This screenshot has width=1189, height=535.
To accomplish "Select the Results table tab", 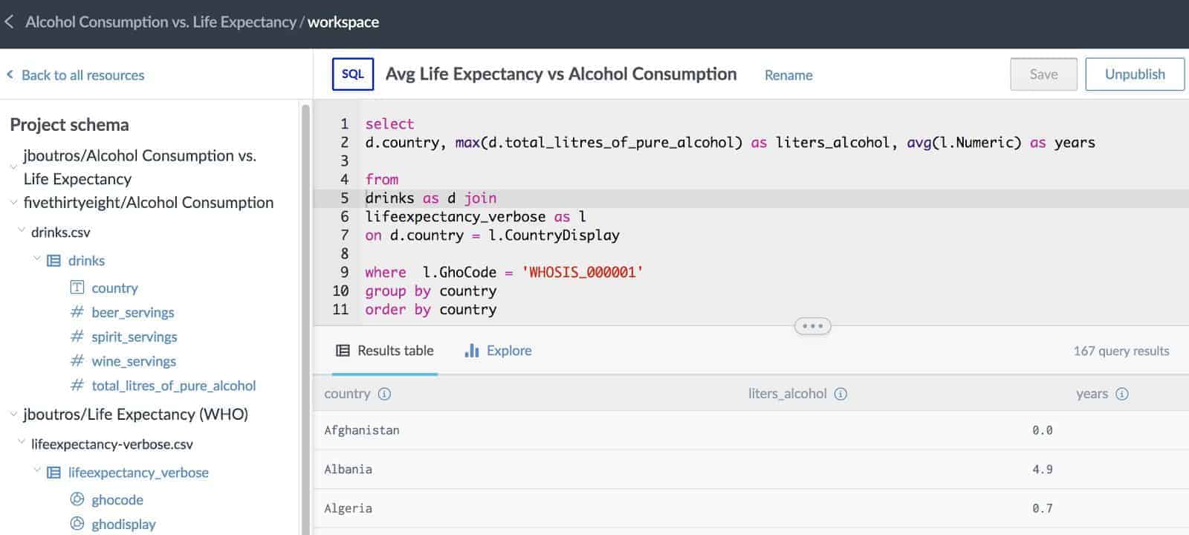I will click(385, 351).
